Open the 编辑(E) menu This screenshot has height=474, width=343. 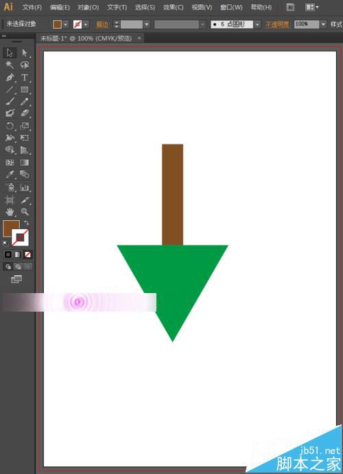(60, 8)
